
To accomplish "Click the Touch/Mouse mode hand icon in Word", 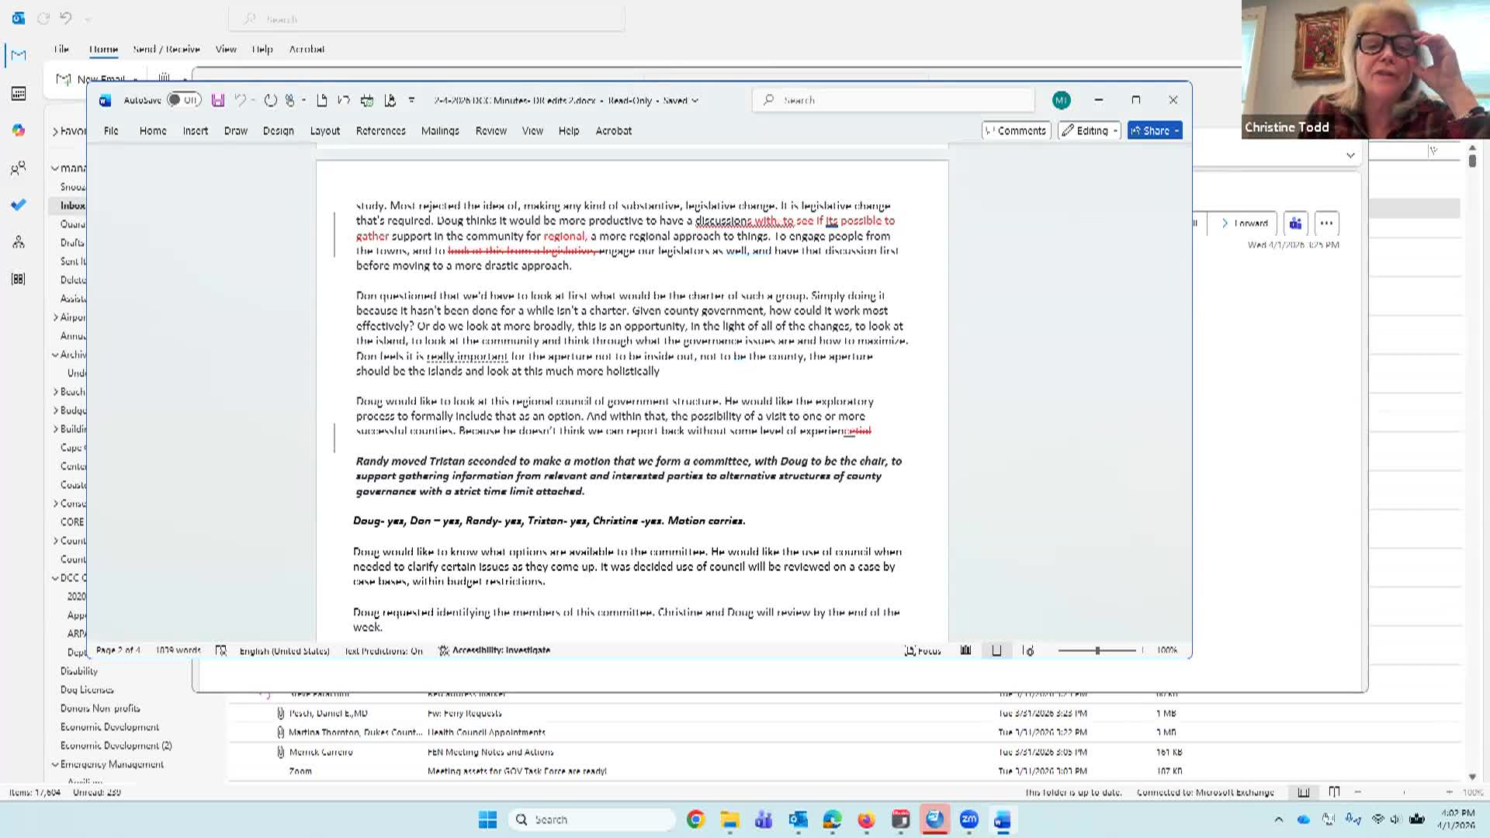I will click(290, 100).
